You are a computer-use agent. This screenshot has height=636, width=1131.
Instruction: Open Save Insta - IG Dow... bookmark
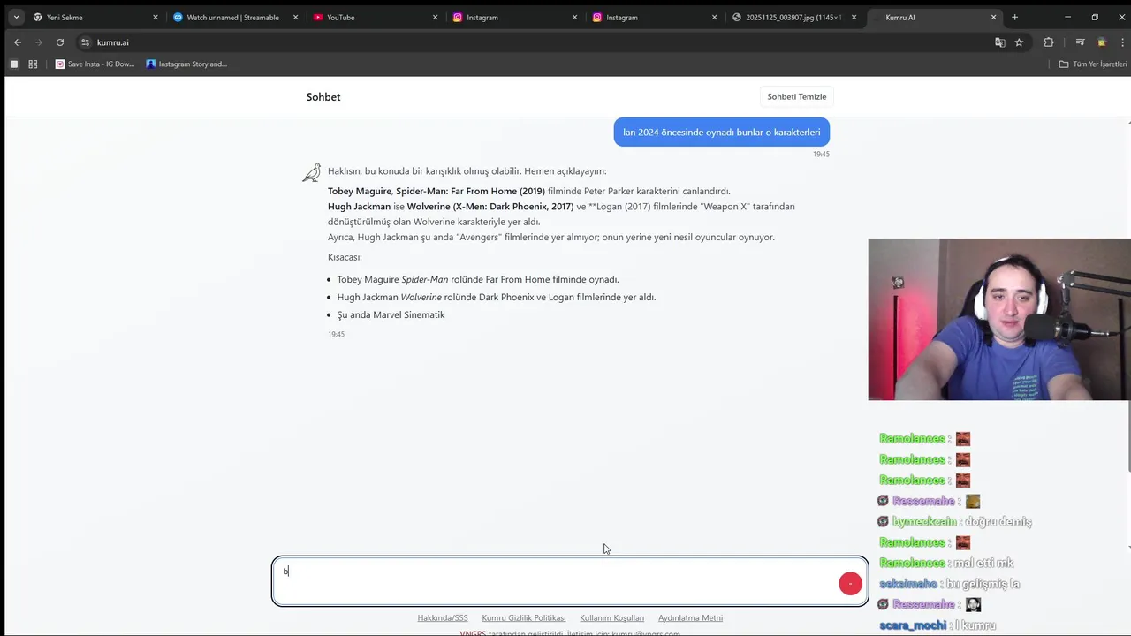[x=95, y=64]
